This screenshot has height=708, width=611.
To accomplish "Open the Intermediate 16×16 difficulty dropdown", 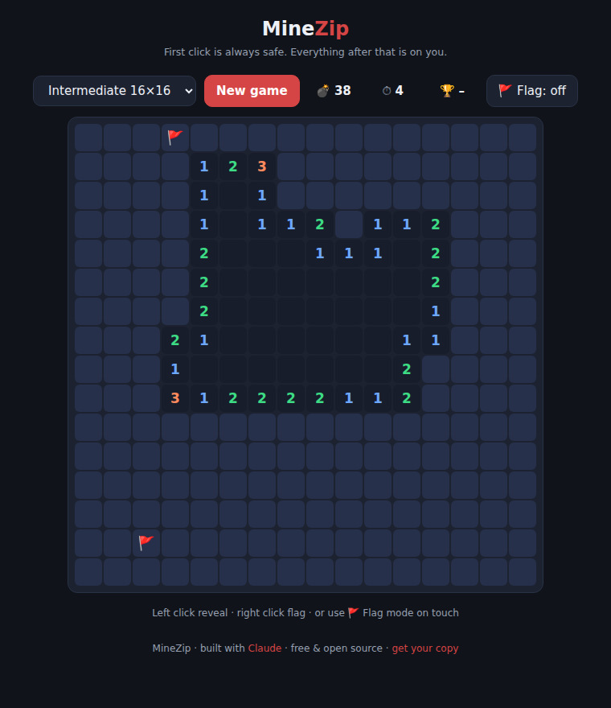I will (x=114, y=91).
